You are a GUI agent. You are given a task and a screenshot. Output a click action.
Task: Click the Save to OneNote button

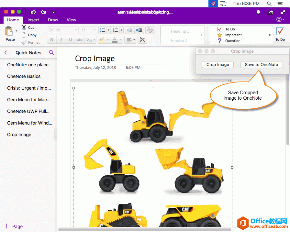[x=262, y=64]
